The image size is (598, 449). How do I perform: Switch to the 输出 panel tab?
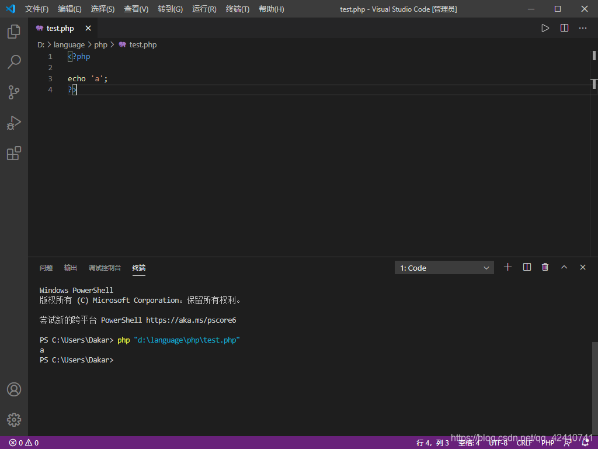(x=71, y=268)
